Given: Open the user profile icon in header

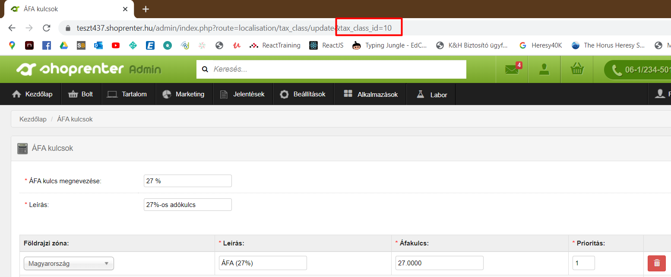Looking at the screenshot, I should pyautogui.click(x=544, y=69).
